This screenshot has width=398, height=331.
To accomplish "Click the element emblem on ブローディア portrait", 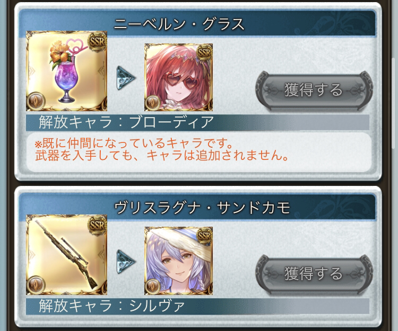I will point(153,103).
